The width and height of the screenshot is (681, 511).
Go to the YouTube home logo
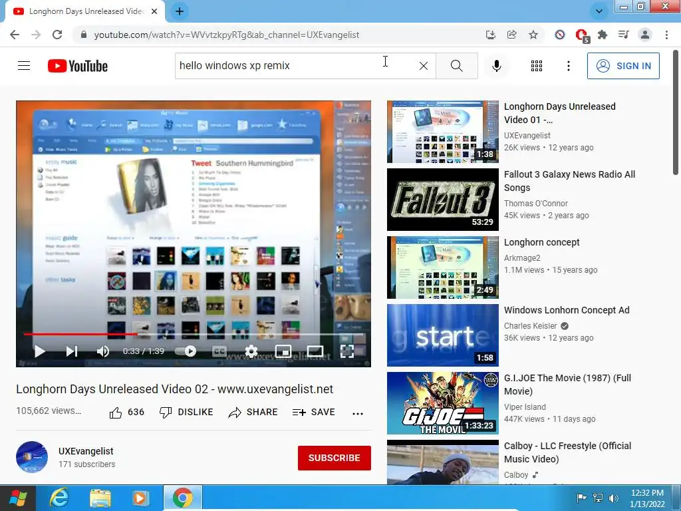78,66
